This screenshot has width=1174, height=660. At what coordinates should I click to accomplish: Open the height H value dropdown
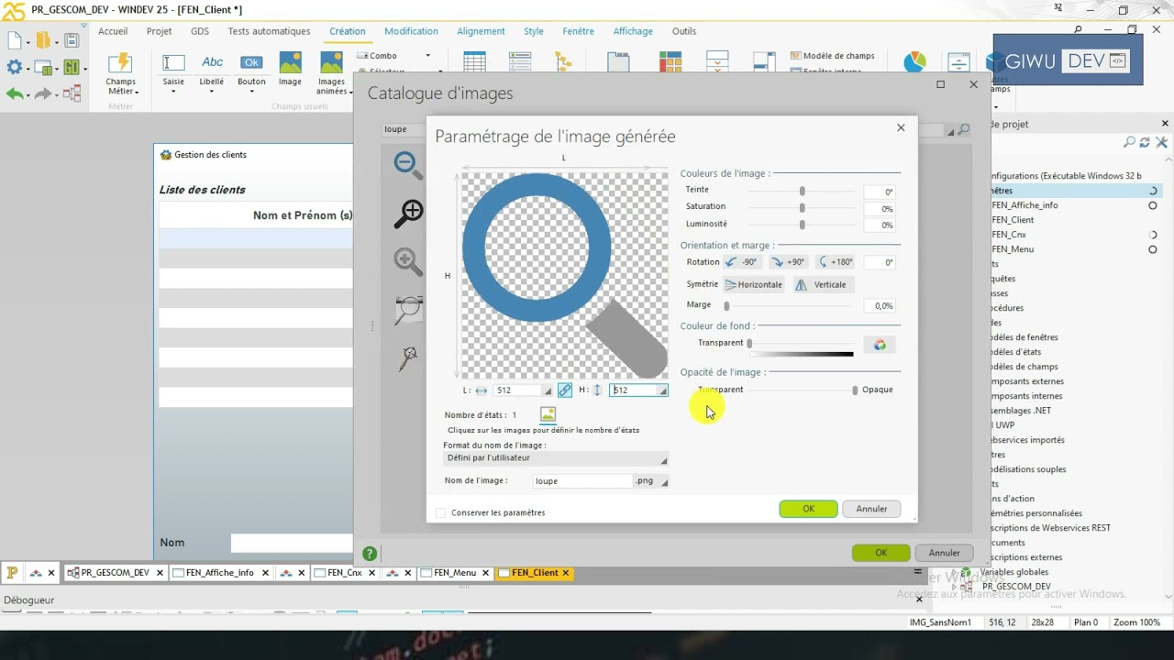click(662, 391)
